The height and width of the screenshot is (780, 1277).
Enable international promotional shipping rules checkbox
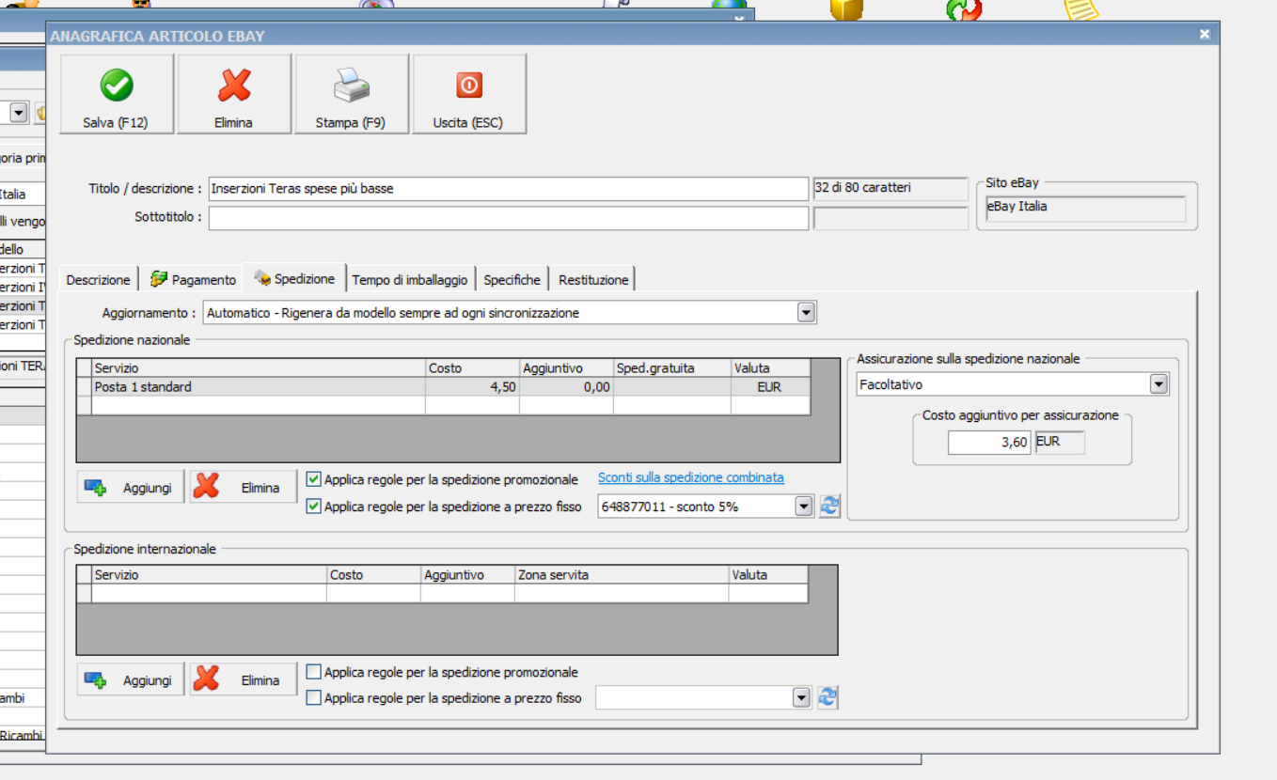(314, 672)
